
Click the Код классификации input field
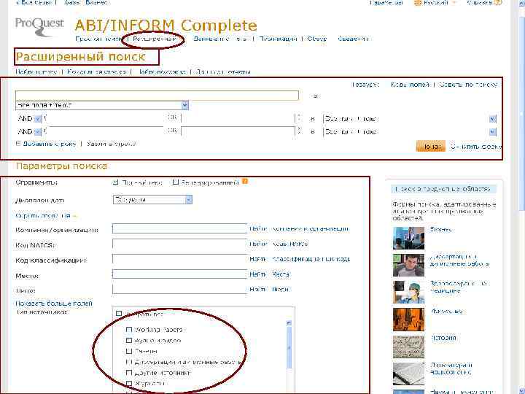(180, 259)
